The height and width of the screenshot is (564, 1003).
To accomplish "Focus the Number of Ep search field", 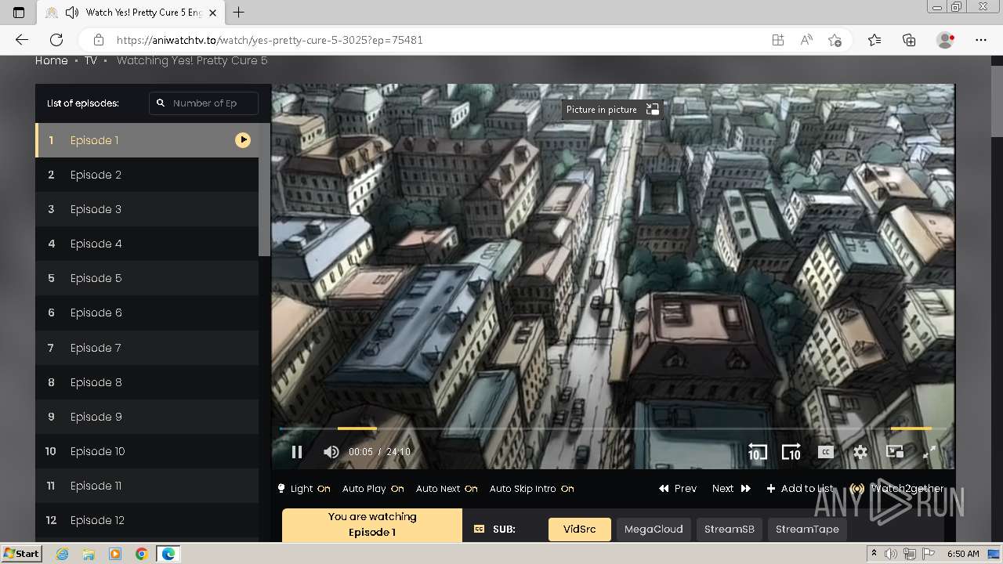I will coord(204,103).
